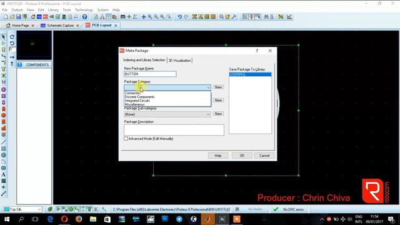This screenshot has height=225, width=400.
Task: Choose 'Miscellaneous' from the category list
Action: pos(135,104)
